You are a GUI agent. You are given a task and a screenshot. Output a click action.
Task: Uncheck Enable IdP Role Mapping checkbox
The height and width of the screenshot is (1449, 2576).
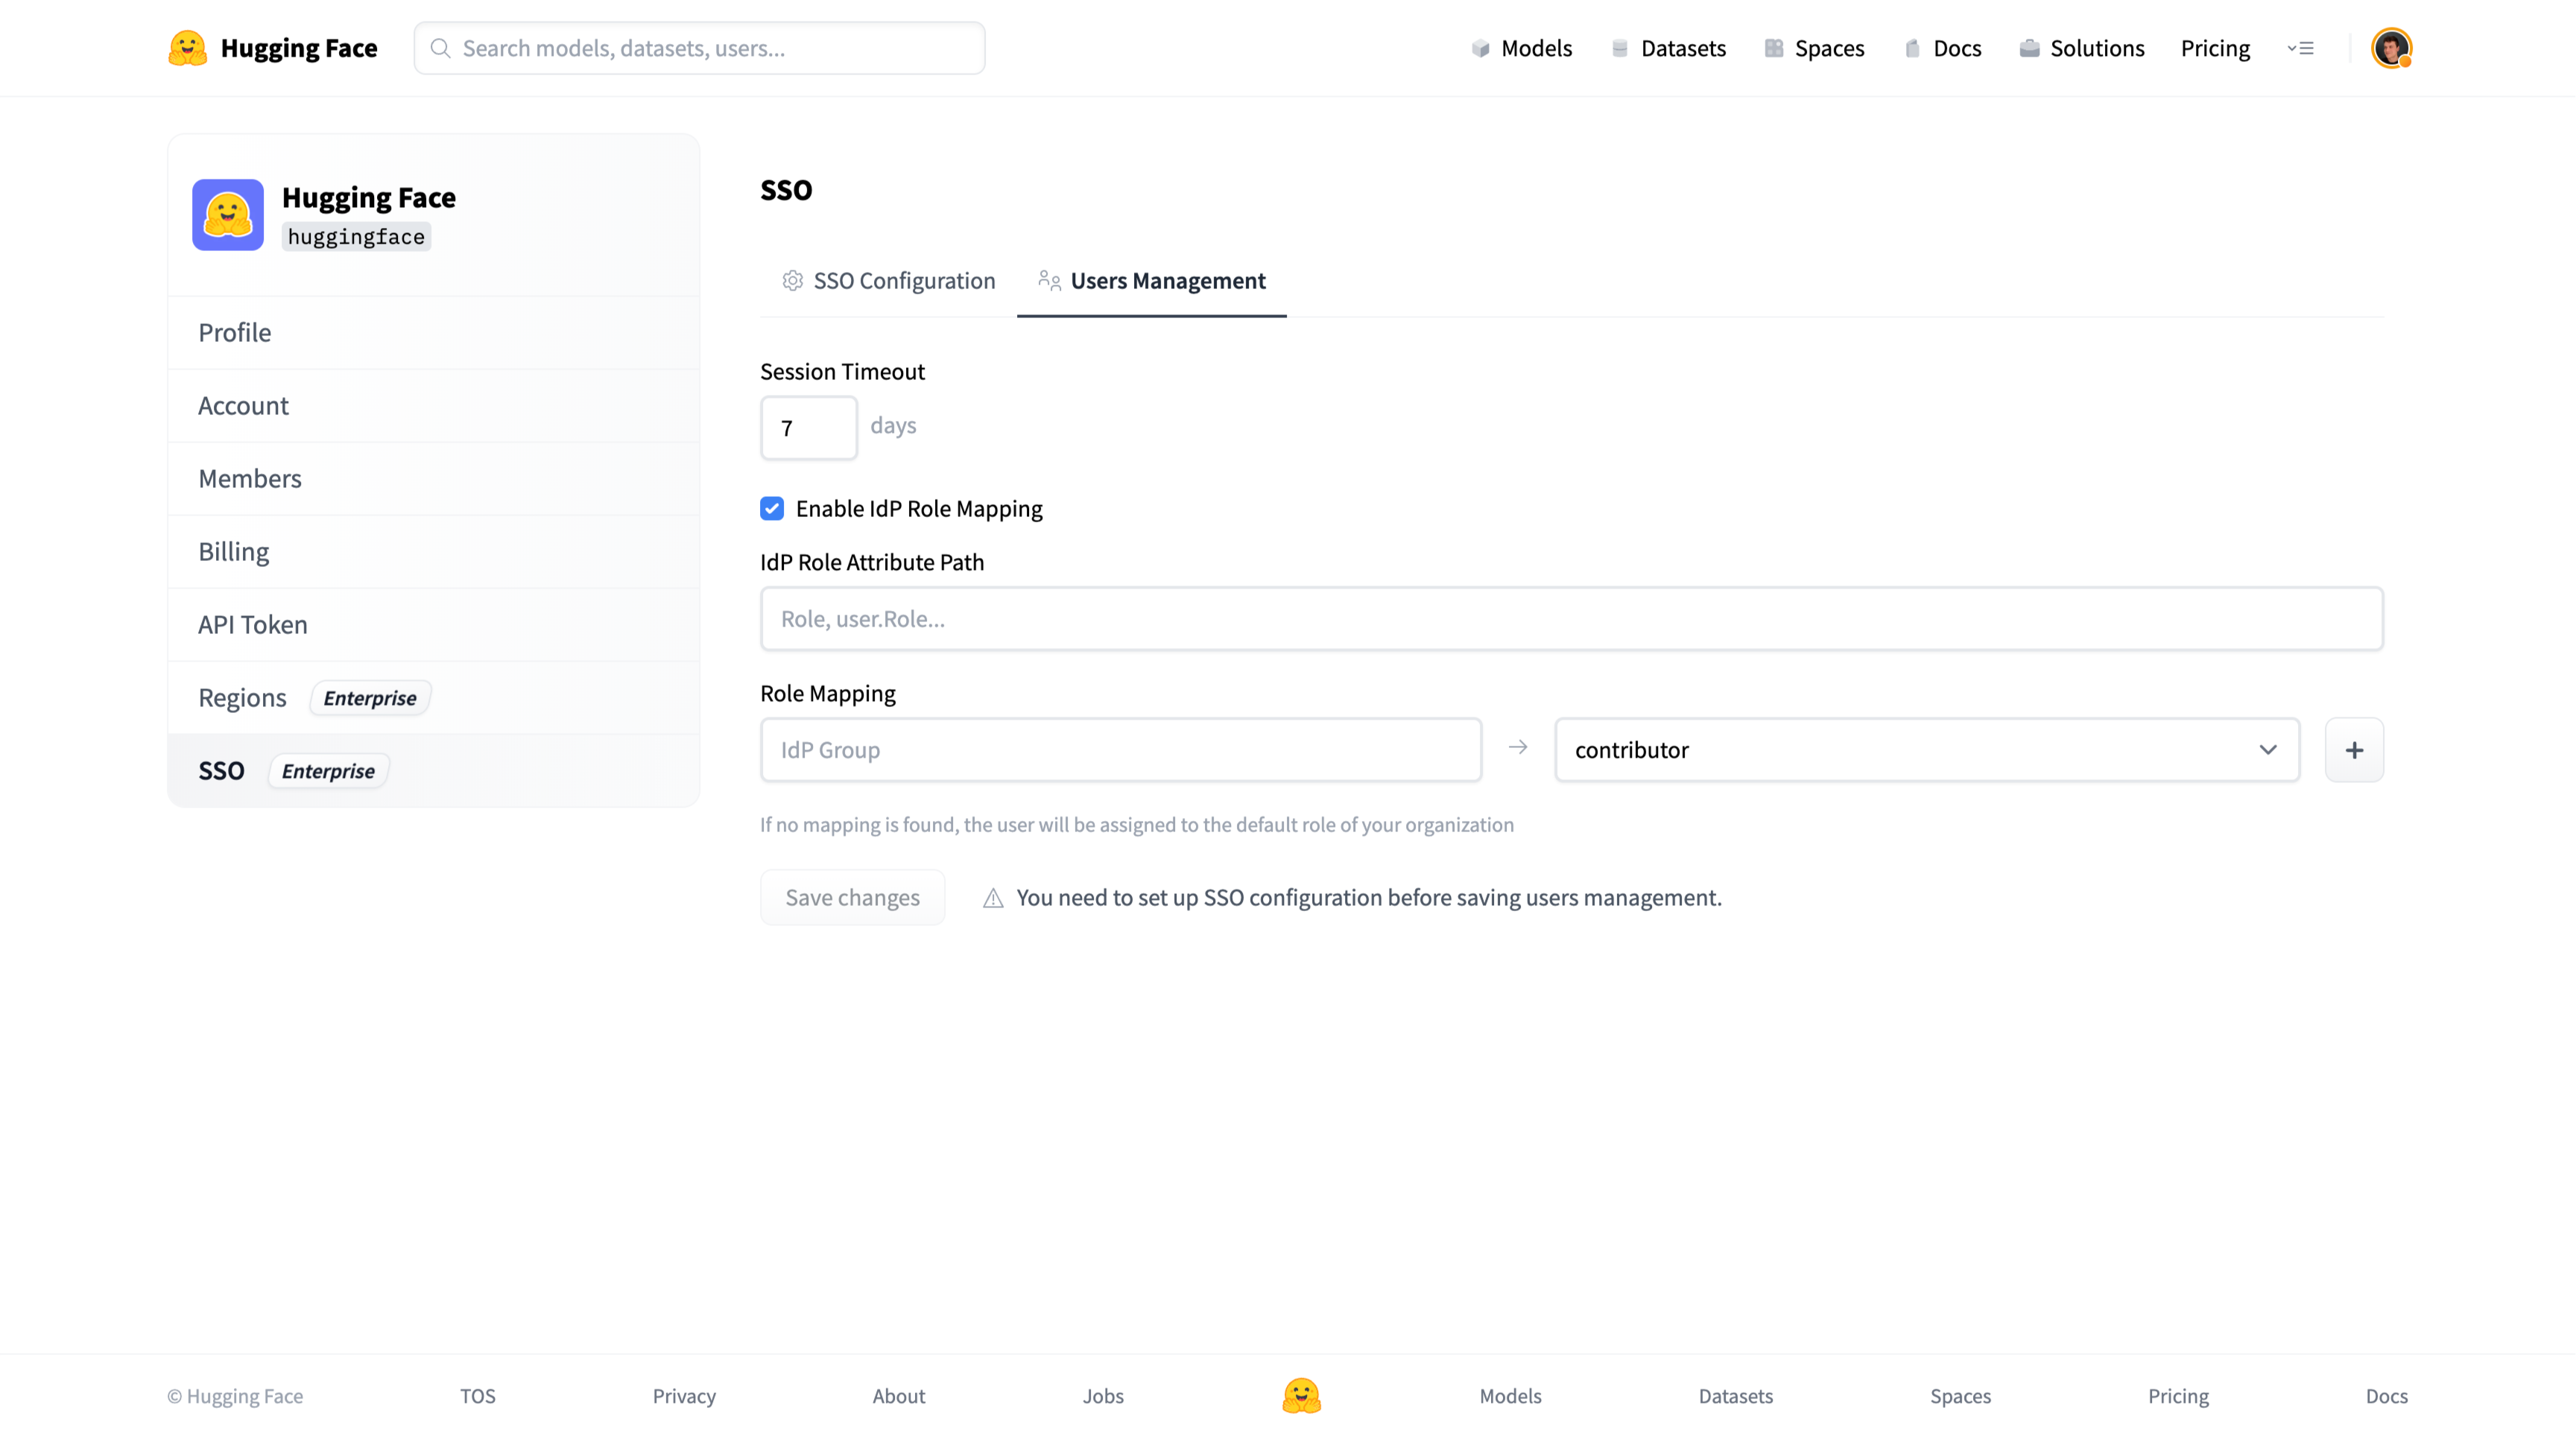click(772, 509)
